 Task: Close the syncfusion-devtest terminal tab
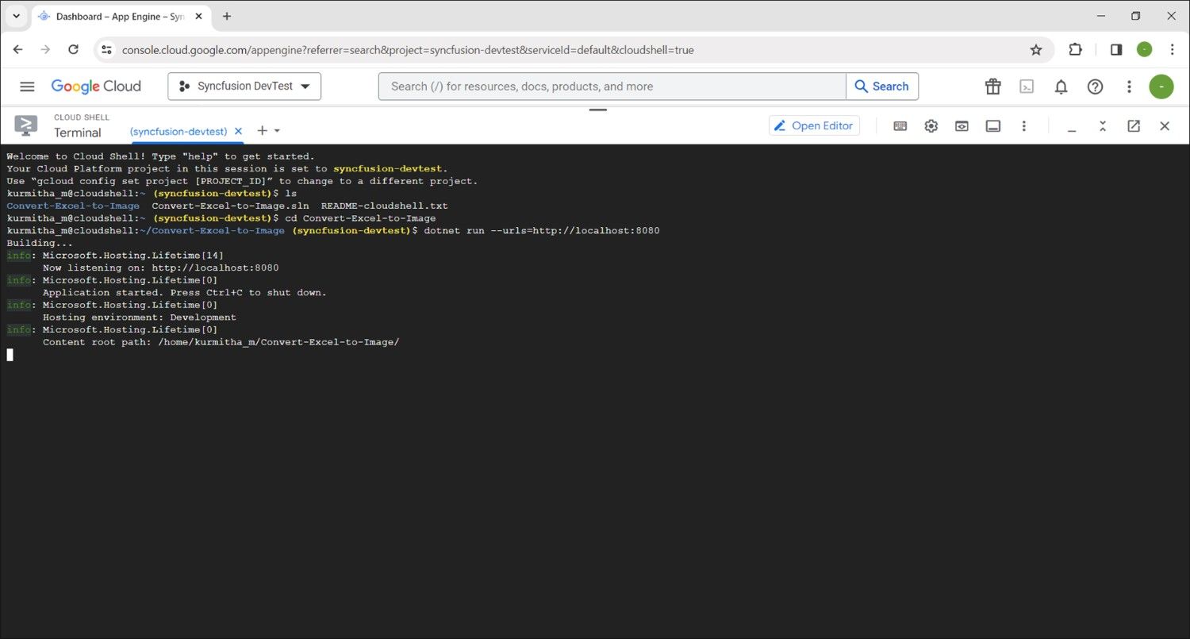click(x=238, y=131)
